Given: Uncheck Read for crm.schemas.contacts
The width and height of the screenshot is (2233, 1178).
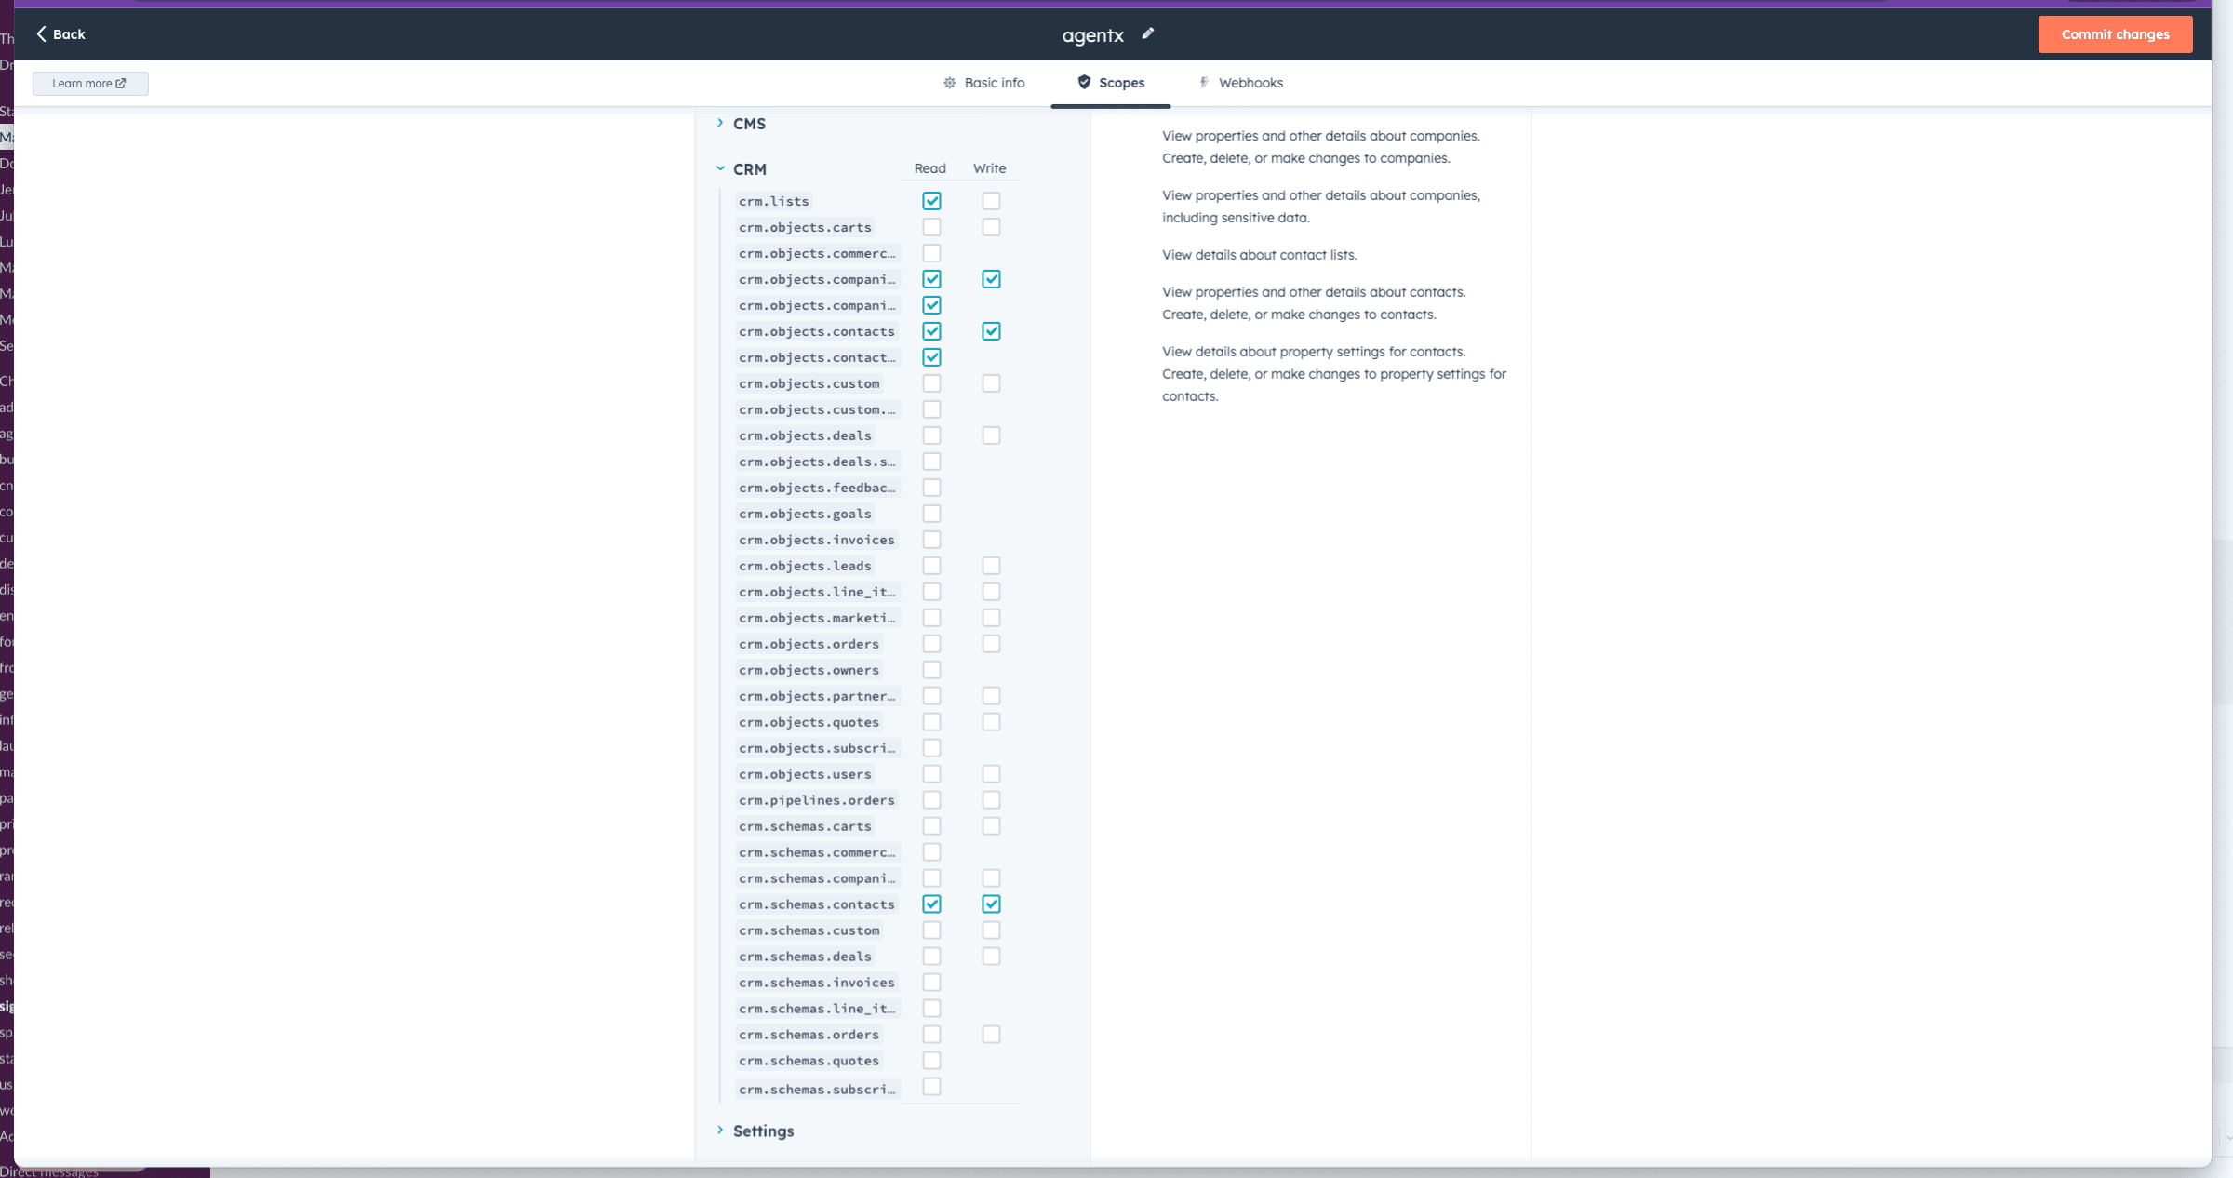Looking at the screenshot, I should 931,904.
